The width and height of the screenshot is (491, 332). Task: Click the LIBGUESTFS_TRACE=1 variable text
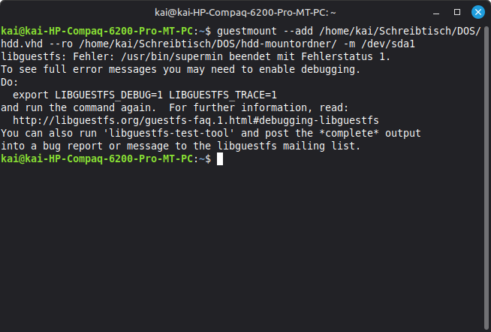point(223,95)
